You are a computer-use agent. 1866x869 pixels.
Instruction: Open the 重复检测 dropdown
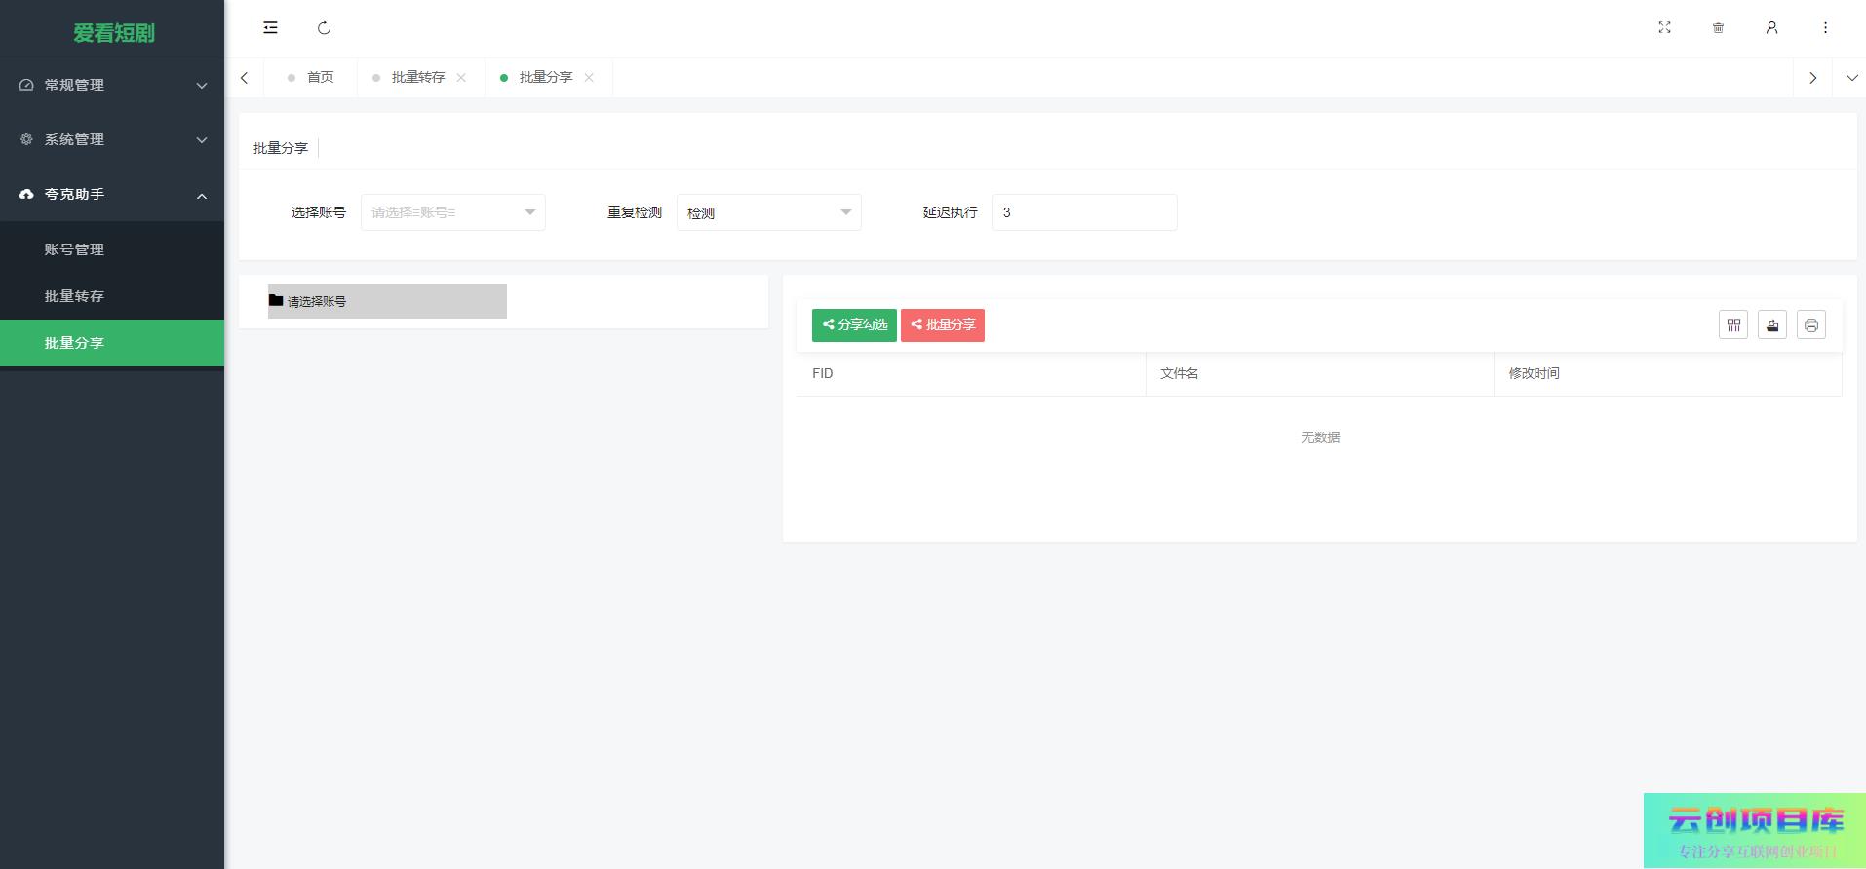coord(768,212)
